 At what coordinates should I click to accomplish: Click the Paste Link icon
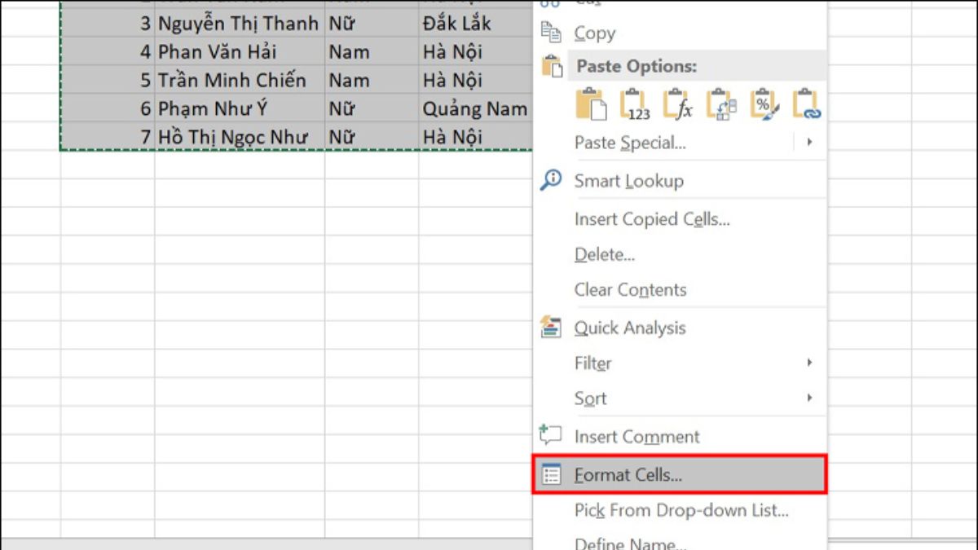click(x=806, y=105)
